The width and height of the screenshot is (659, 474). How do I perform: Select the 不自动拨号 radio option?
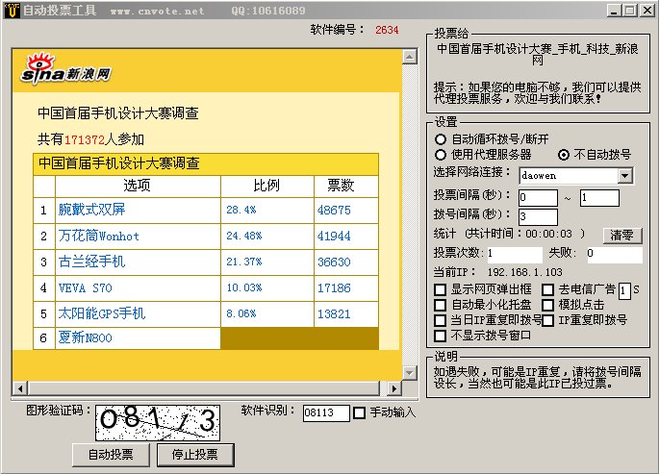tap(564, 155)
